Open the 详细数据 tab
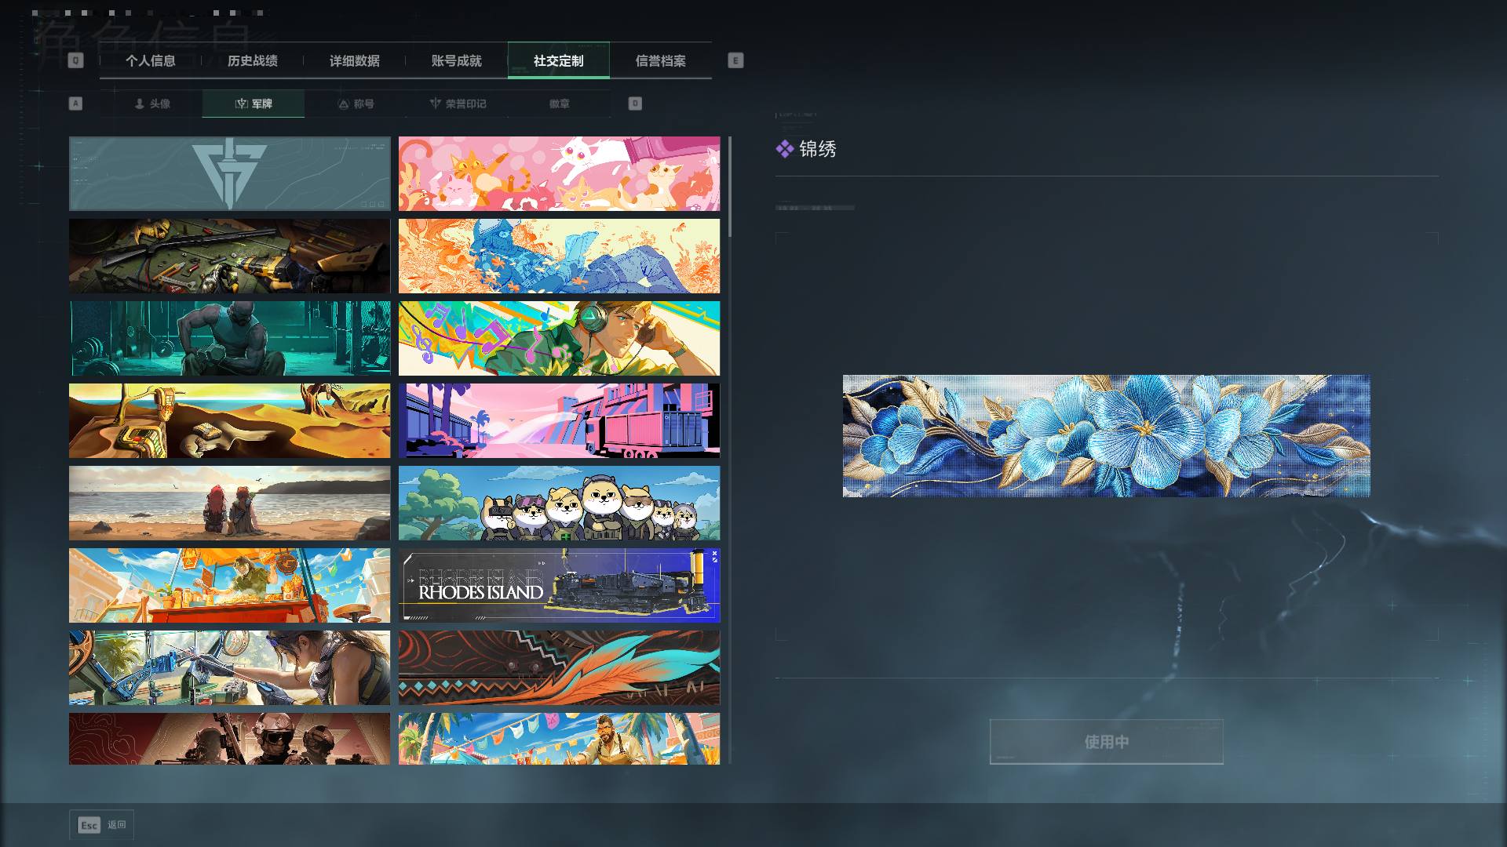 [x=354, y=60]
